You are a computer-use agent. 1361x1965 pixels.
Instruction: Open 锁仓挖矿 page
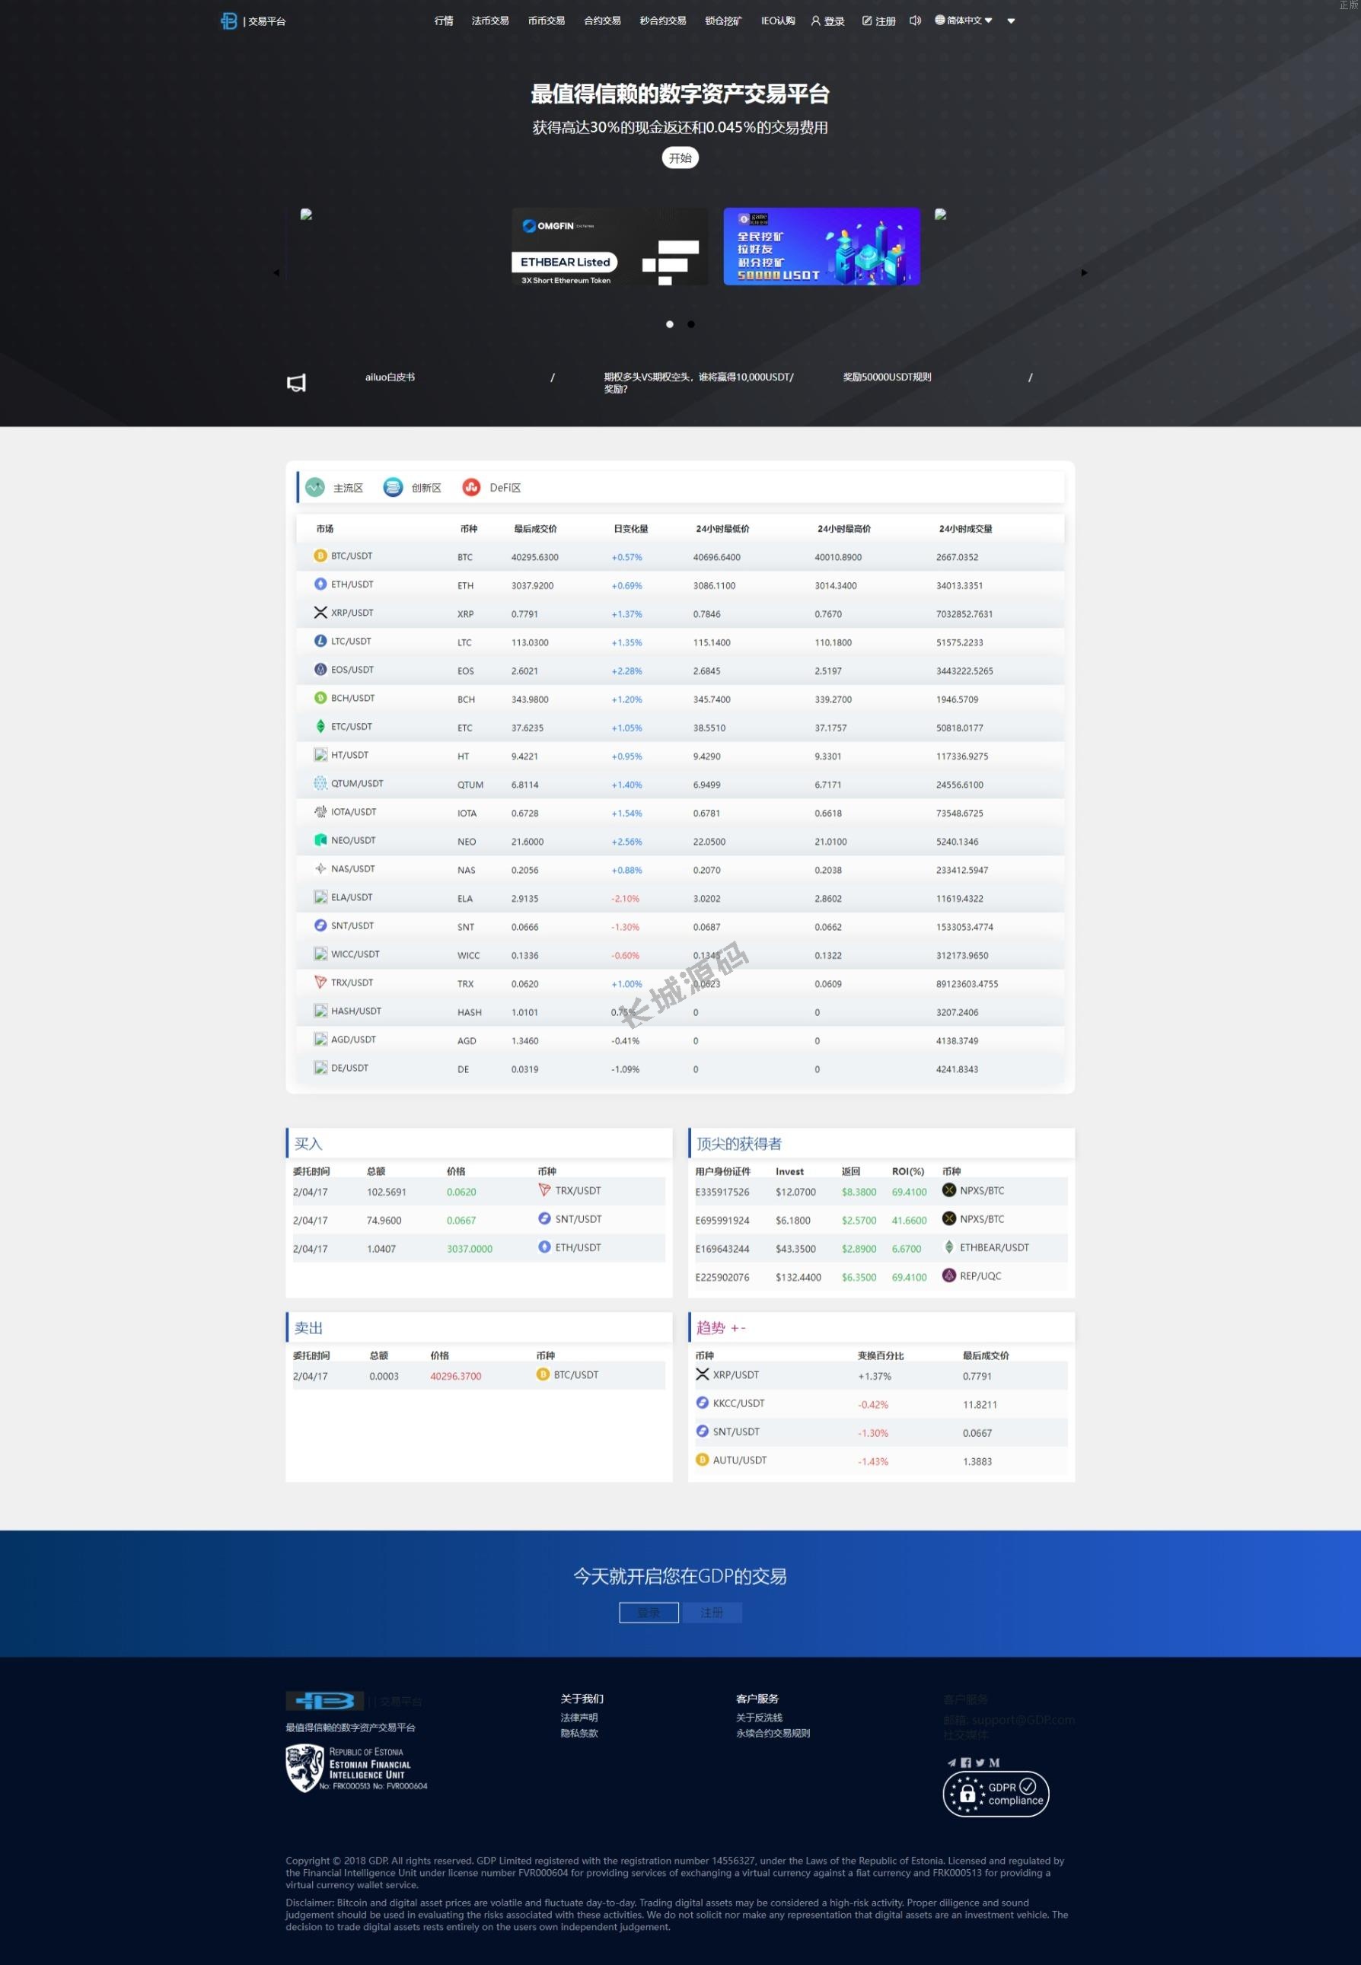(723, 21)
